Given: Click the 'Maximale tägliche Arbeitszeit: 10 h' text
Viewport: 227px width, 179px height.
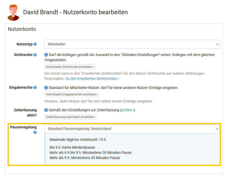Looking at the screenshot, I should pyautogui.click(x=78, y=140).
